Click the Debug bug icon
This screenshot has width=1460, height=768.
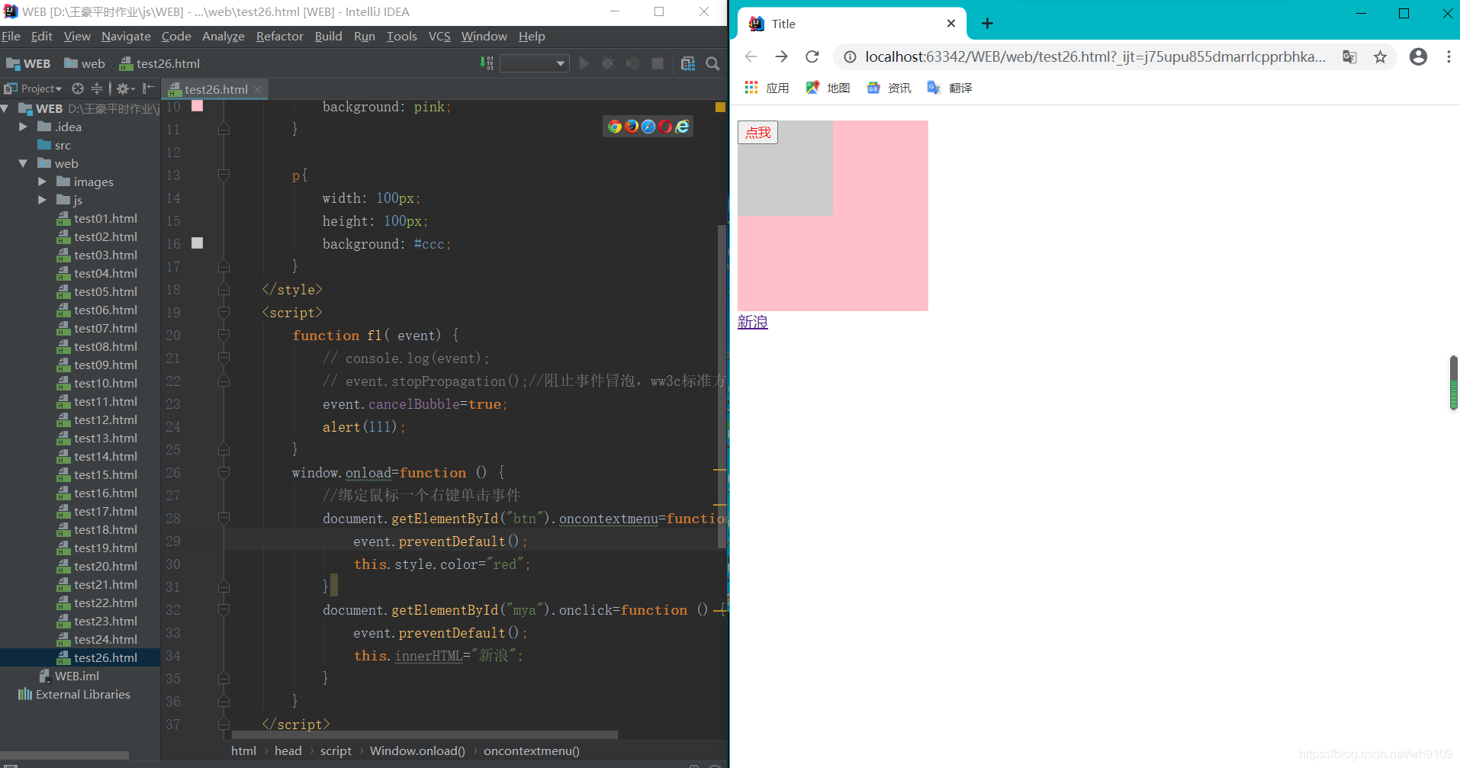tap(608, 63)
